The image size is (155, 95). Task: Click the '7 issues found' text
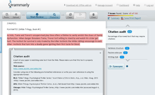click(115, 13)
